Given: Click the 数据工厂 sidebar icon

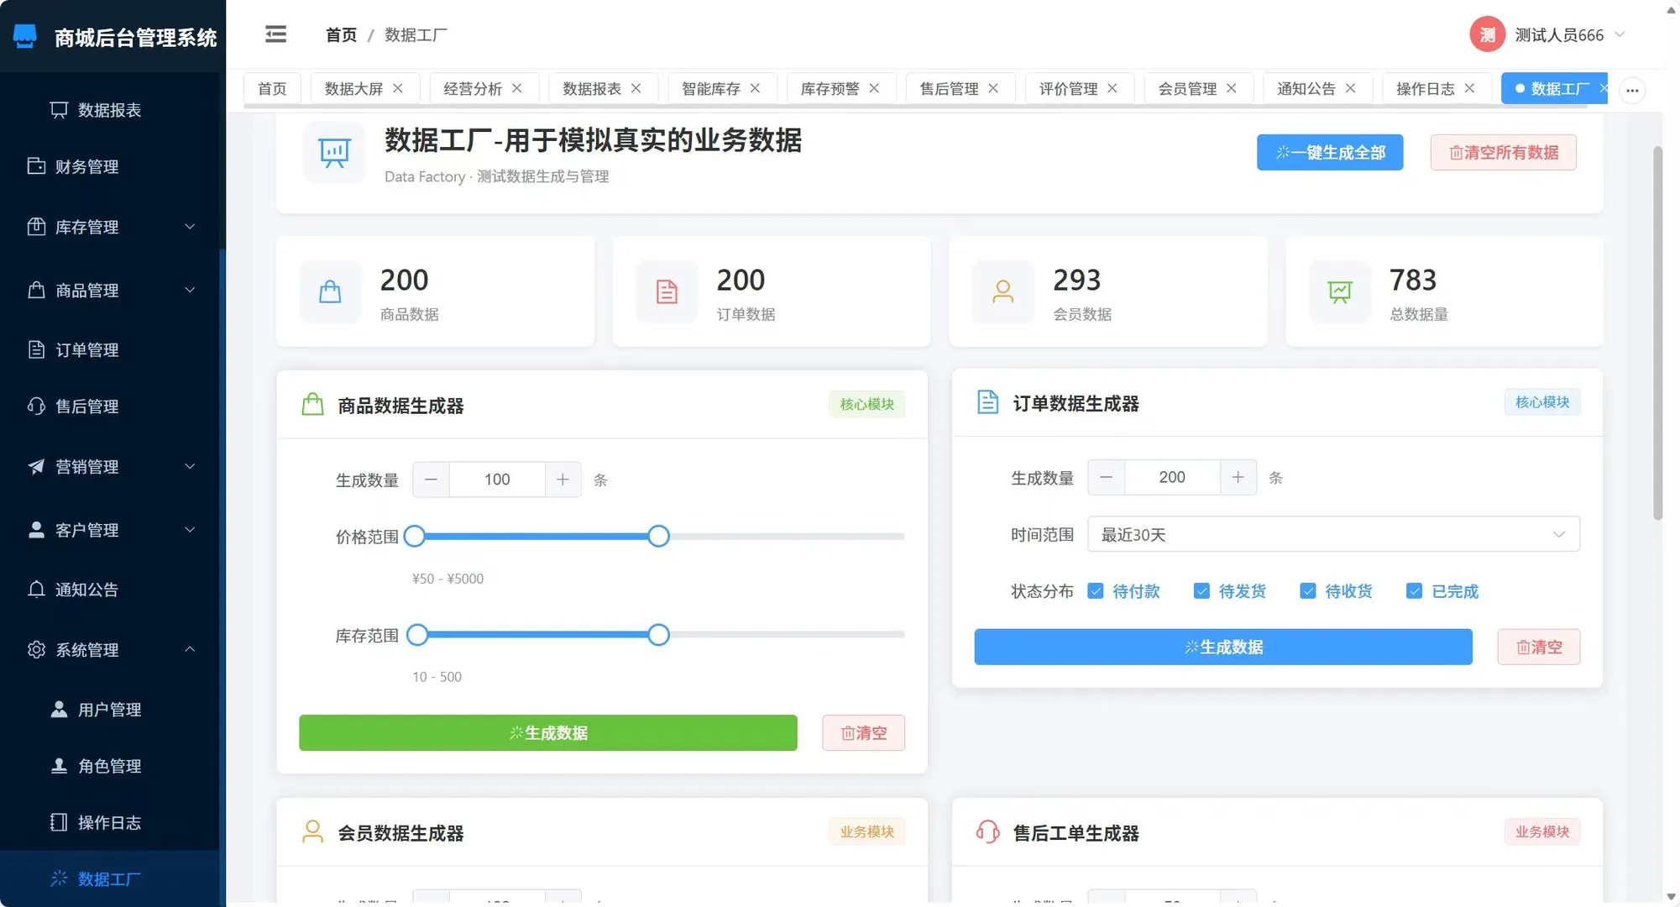Looking at the screenshot, I should 59,878.
